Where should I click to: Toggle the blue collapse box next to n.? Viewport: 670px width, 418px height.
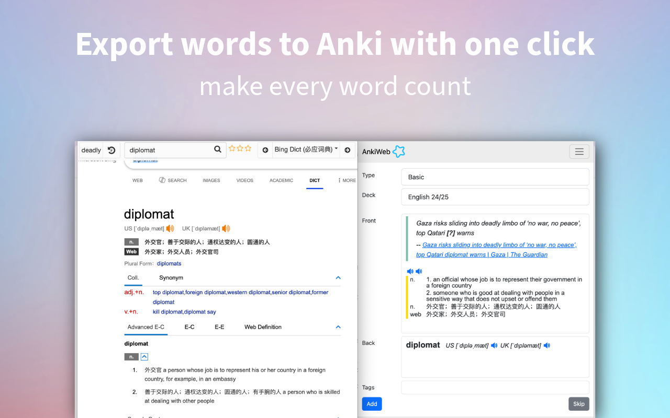click(144, 356)
